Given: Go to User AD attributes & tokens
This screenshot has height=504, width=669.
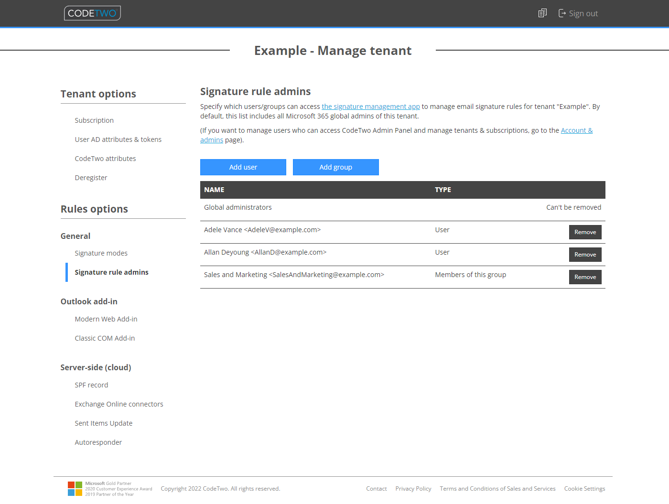Looking at the screenshot, I should click(x=118, y=139).
